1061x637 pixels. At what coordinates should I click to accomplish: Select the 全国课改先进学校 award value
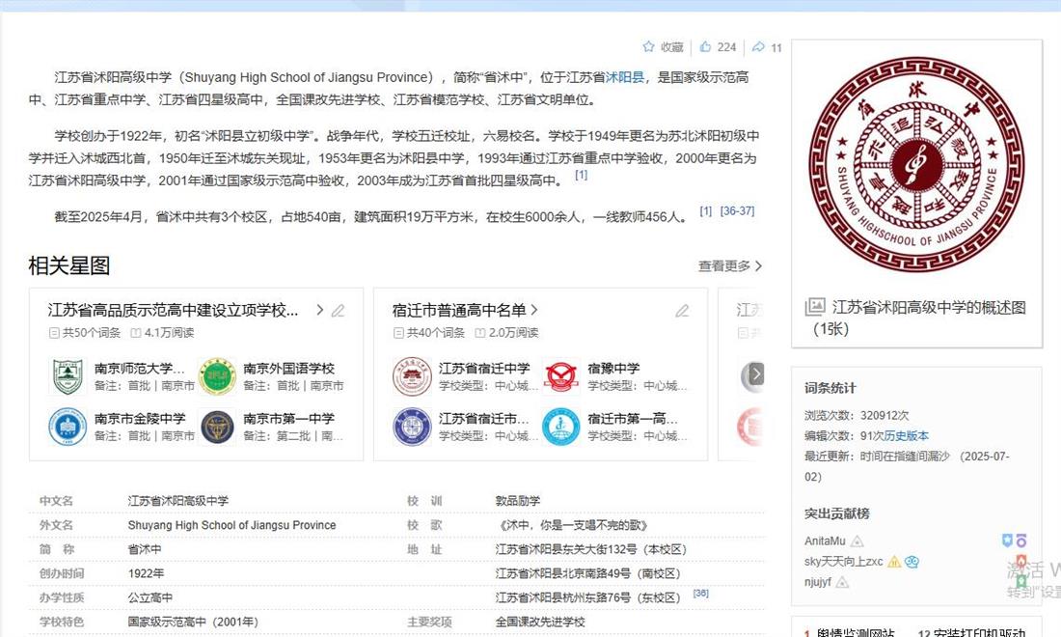[x=540, y=623]
